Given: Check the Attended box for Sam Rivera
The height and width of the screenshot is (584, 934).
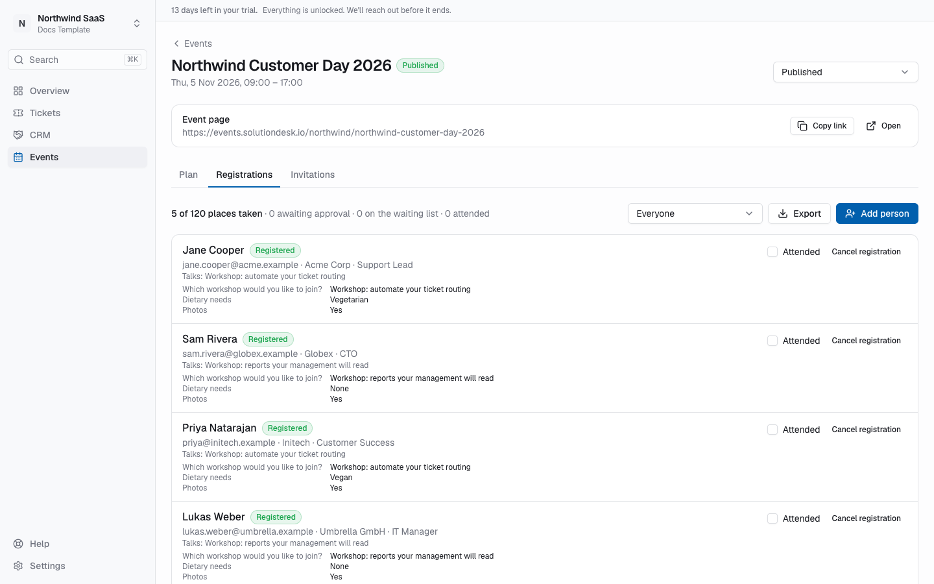Looking at the screenshot, I should [772, 341].
